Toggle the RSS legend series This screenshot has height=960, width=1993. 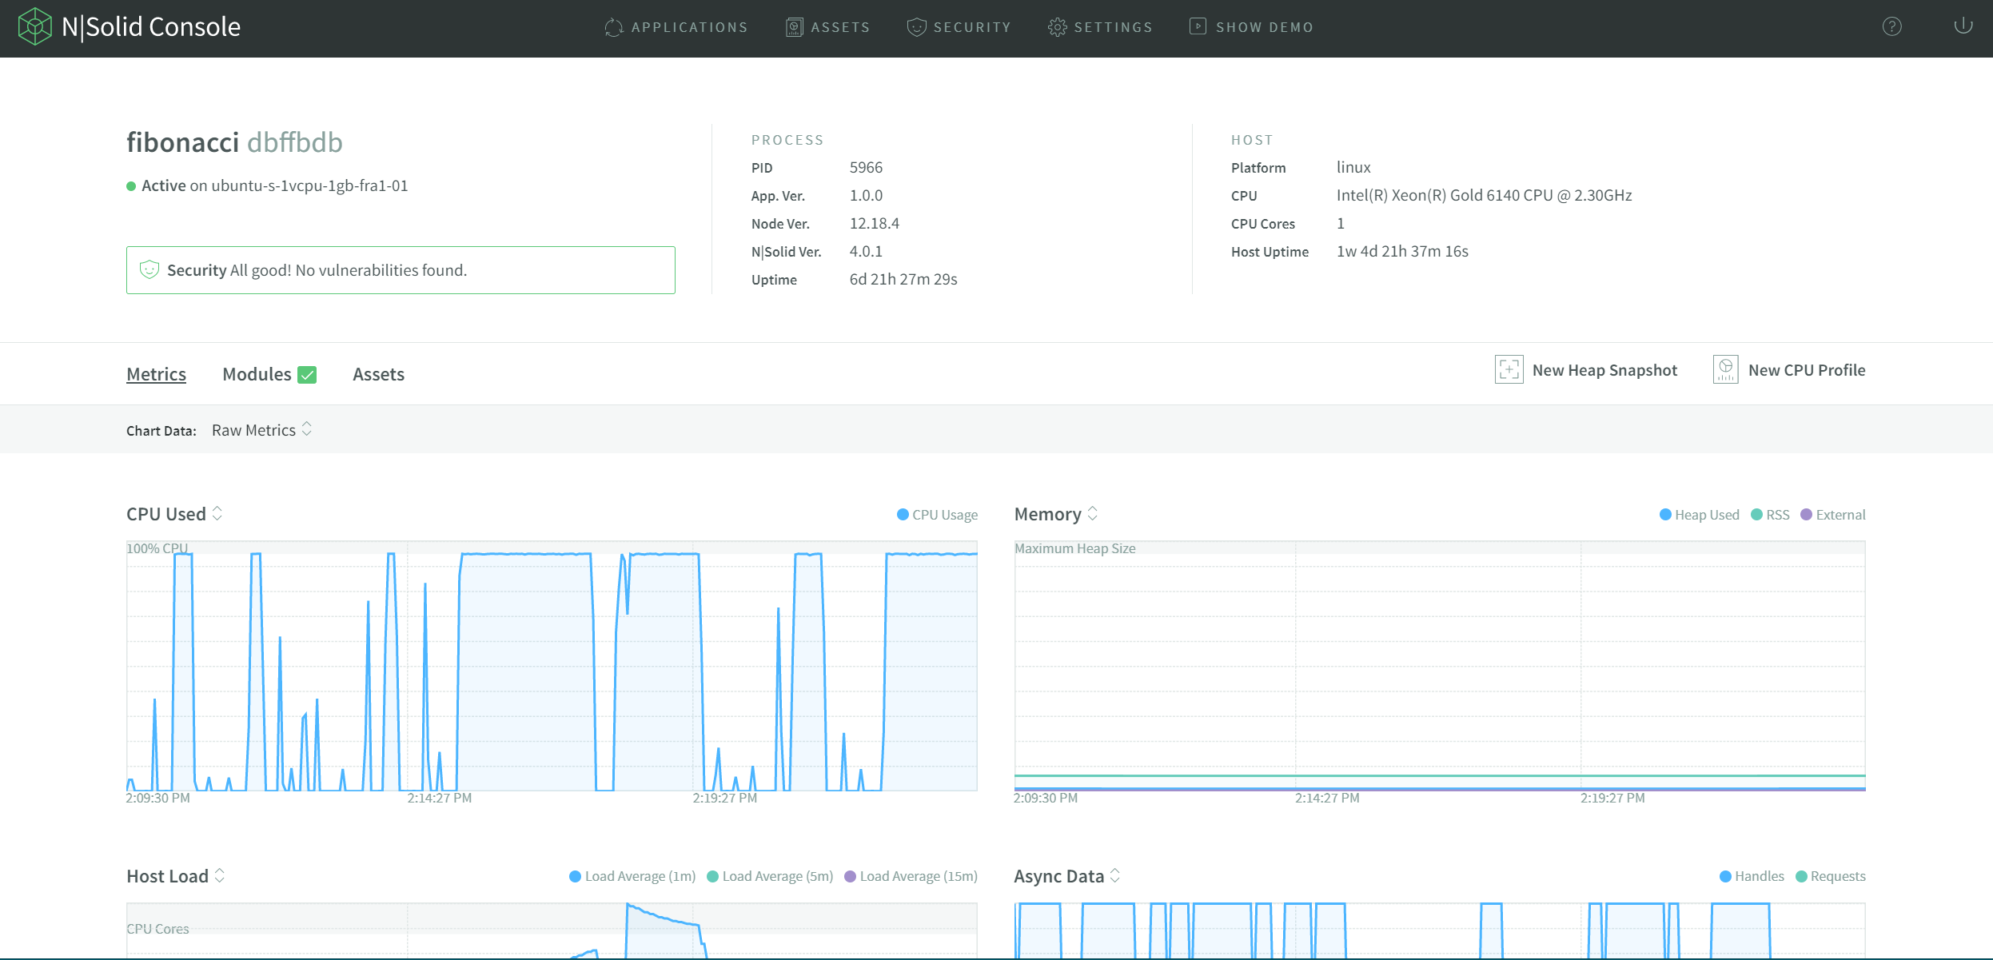(1770, 515)
